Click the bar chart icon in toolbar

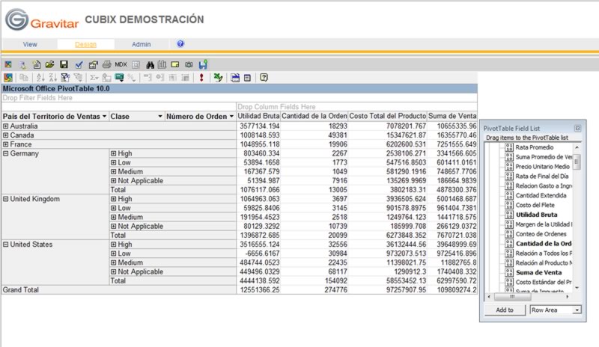point(162,64)
